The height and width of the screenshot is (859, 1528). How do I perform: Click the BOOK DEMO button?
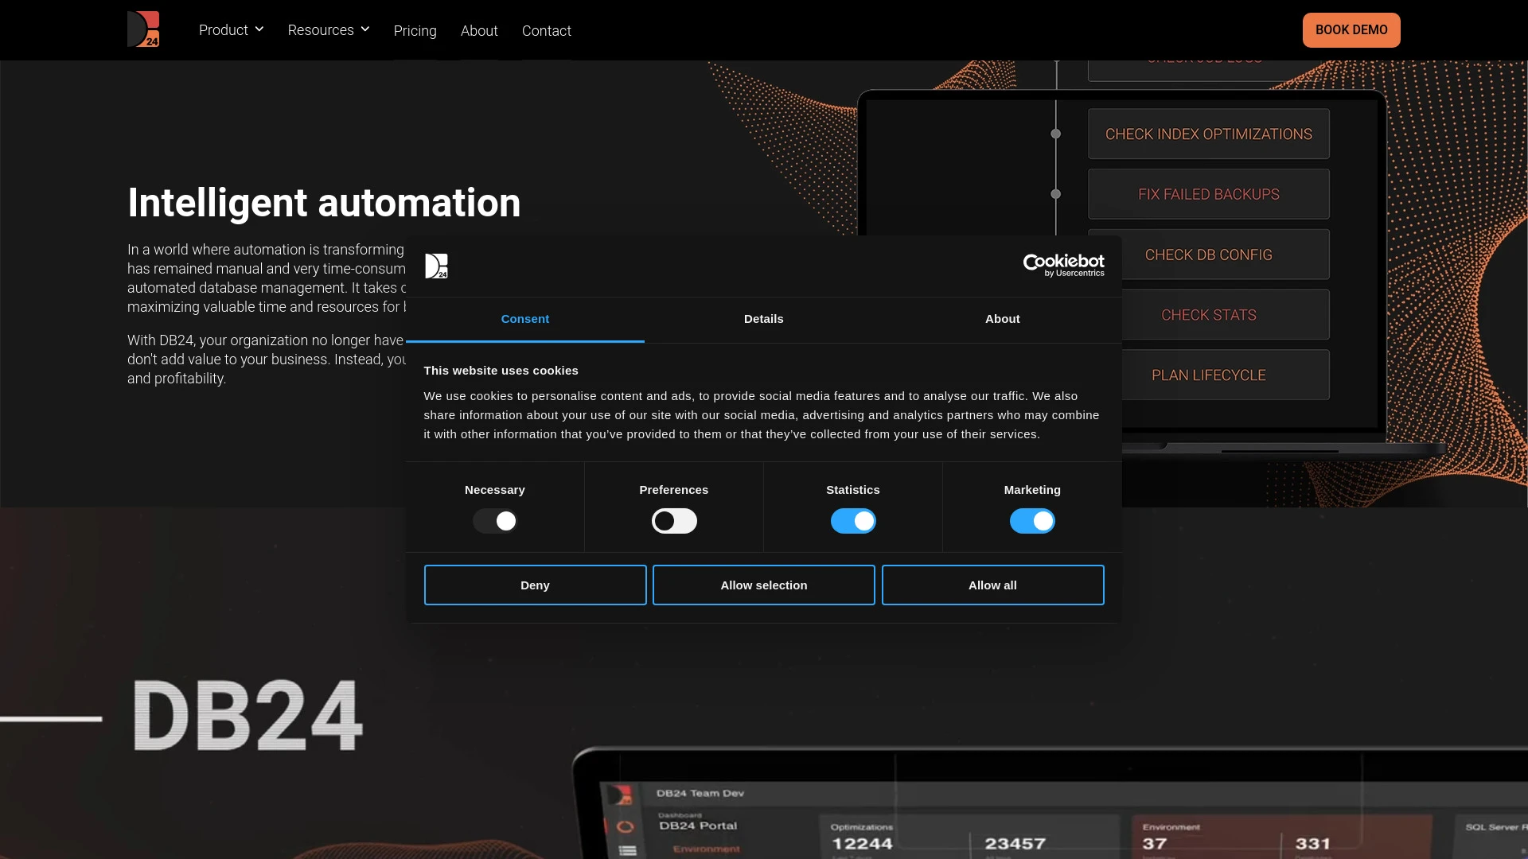click(1351, 29)
